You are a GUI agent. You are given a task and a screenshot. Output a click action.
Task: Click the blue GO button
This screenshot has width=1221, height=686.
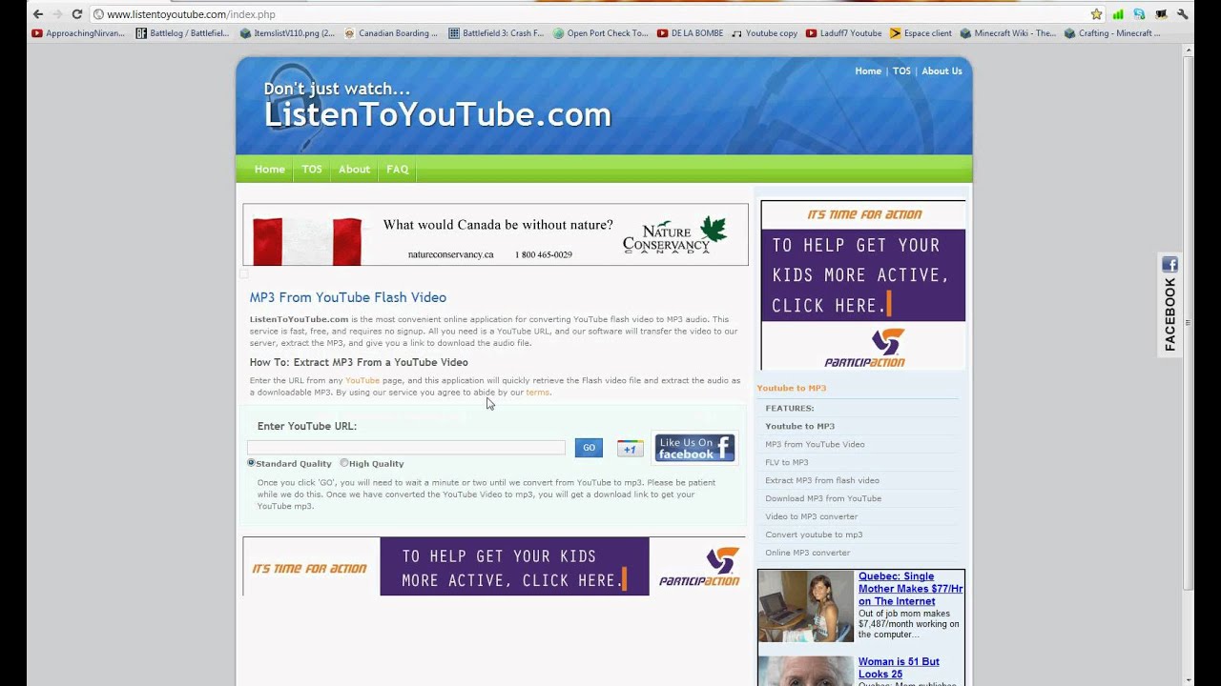tap(589, 448)
